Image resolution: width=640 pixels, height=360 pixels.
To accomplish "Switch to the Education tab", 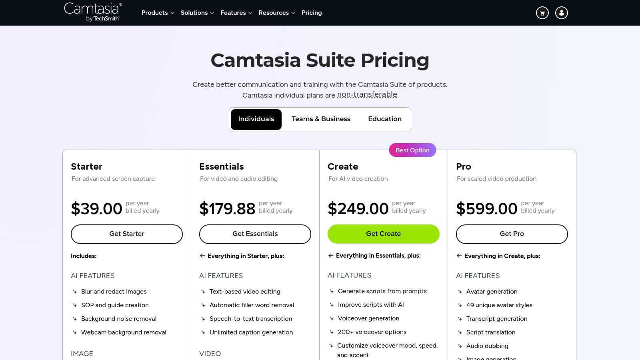I will (385, 119).
